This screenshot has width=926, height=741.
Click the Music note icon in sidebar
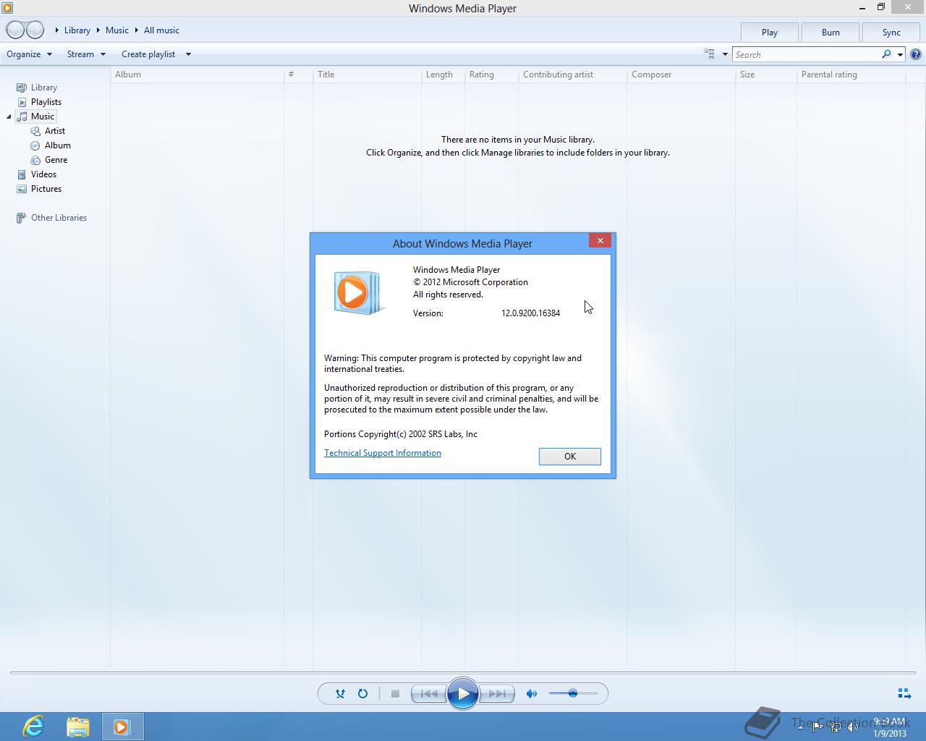(22, 117)
